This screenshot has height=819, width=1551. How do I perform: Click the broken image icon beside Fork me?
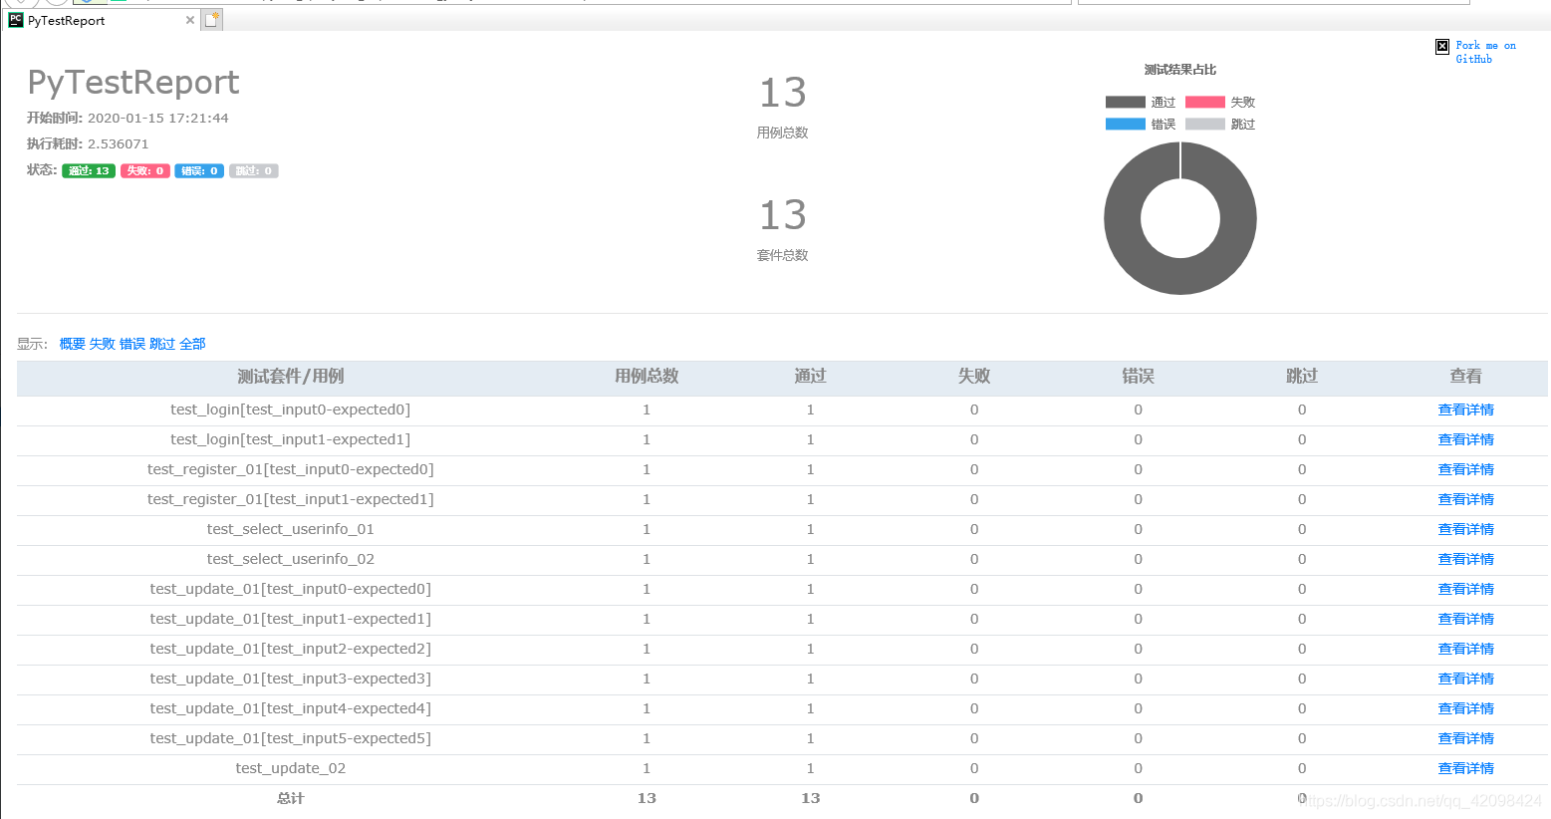click(x=1442, y=47)
